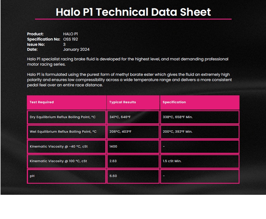Screen dimensions: 266x219
Task: Click the Wet Equilibrium Reflux Boiling Point cell
Action: pyautogui.click(x=67, y=132)
